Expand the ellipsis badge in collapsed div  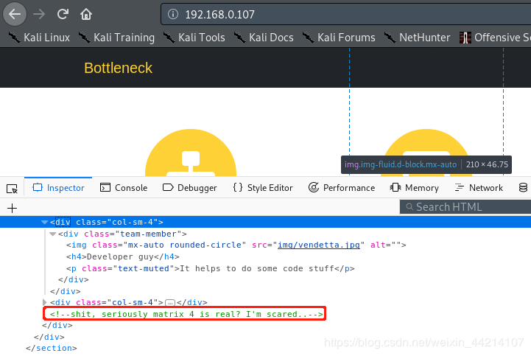pos(170,302)
